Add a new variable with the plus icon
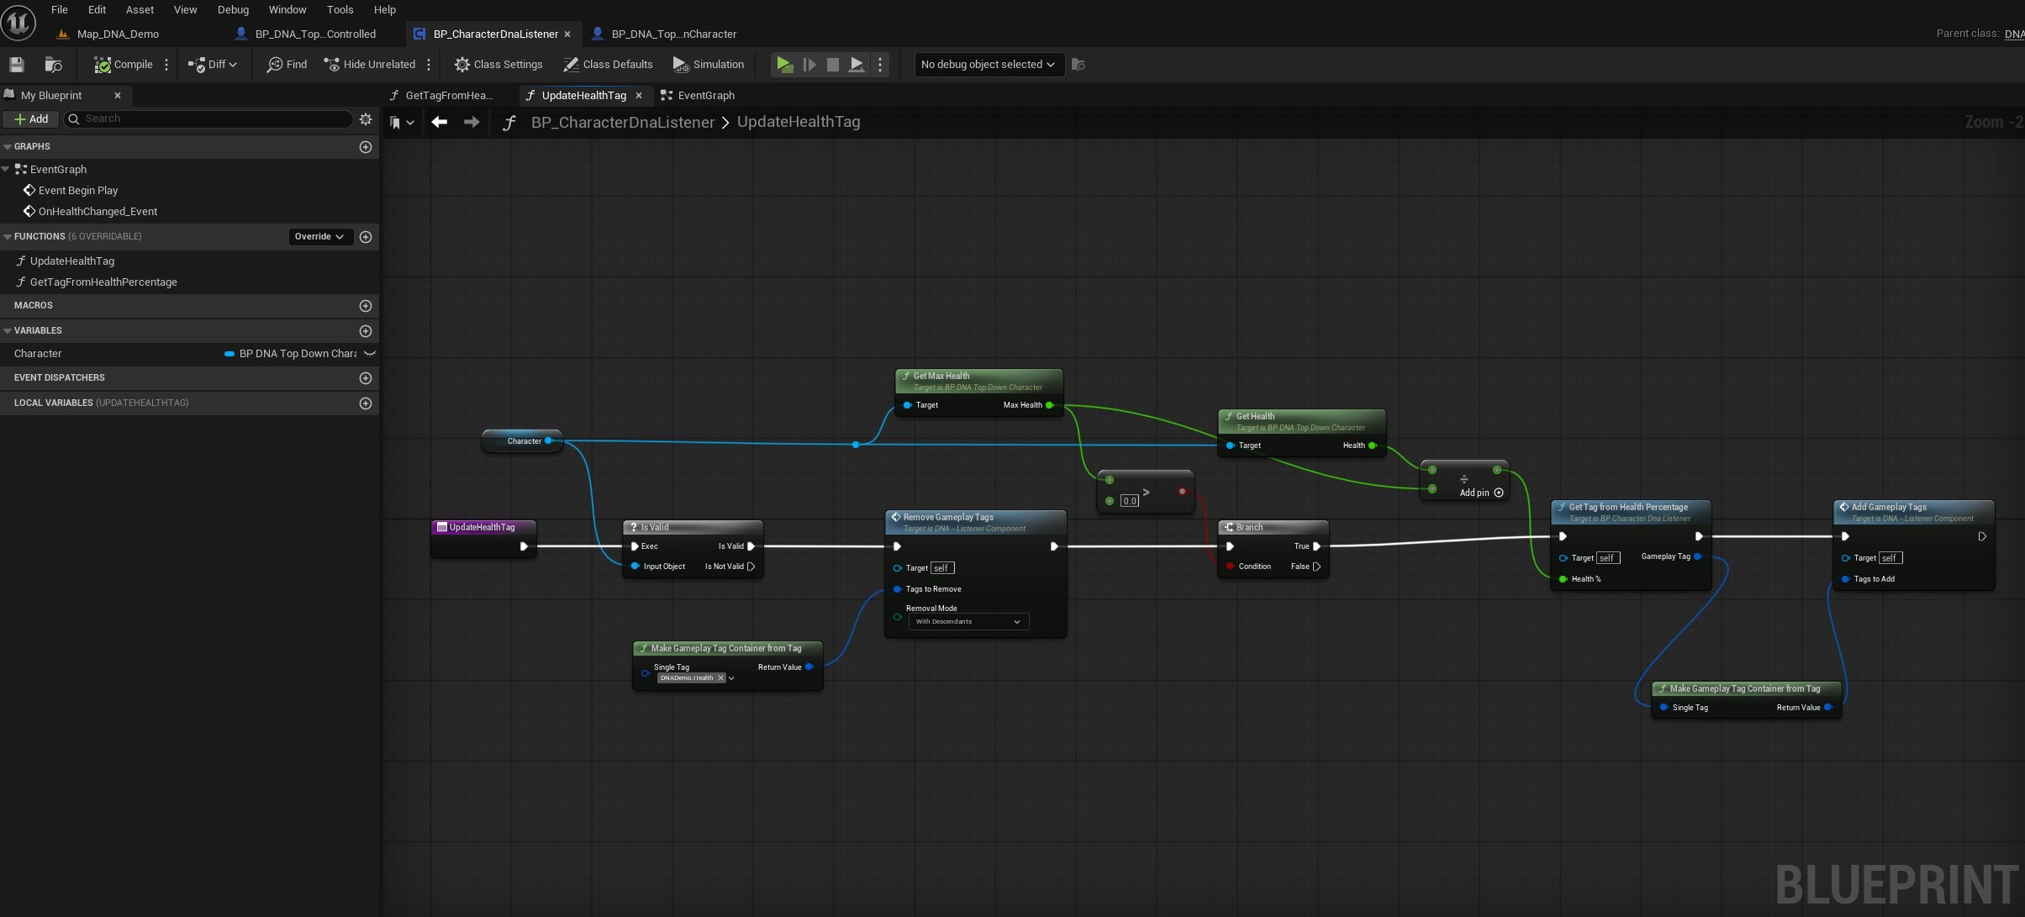 pyautogui.click(x=366, y=331)
